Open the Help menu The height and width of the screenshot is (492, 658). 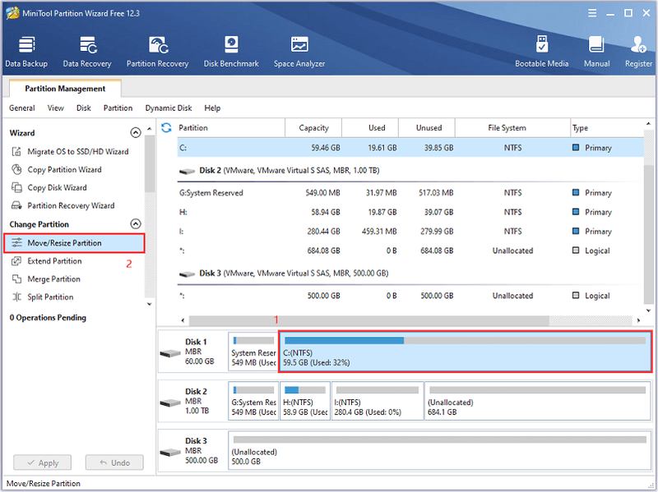coord(212,108)
